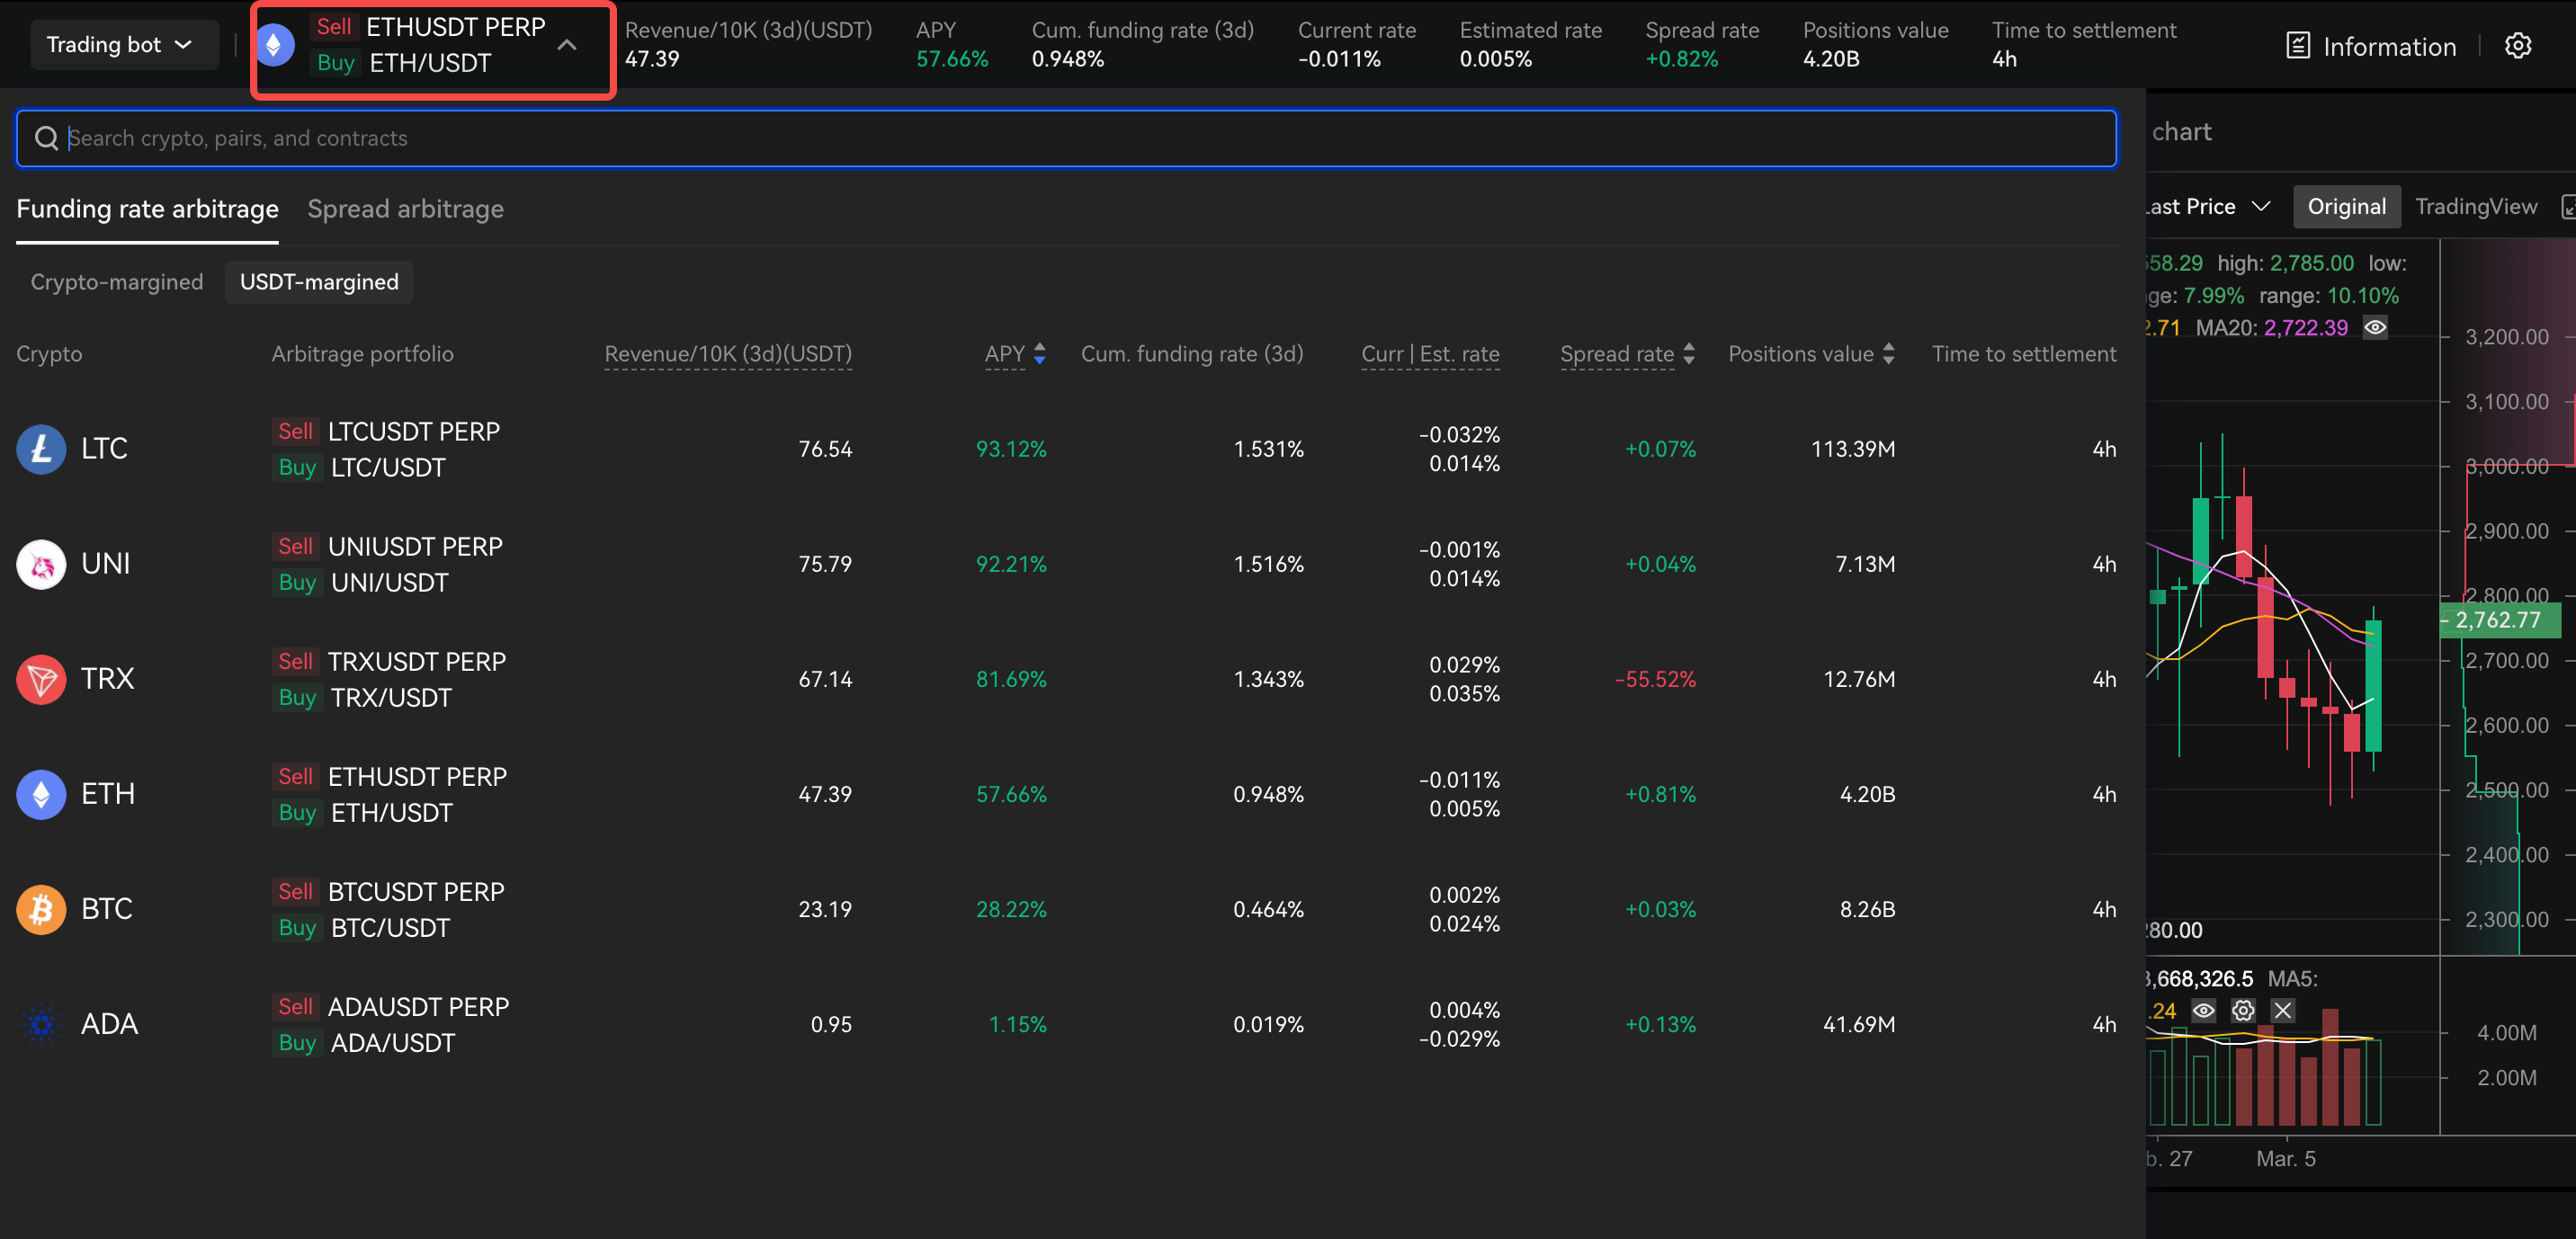The width and height of the screenshot is (2576, 1239).
Task: Open volume indicator settings gear
Action: click(x=2243, y=1010)
